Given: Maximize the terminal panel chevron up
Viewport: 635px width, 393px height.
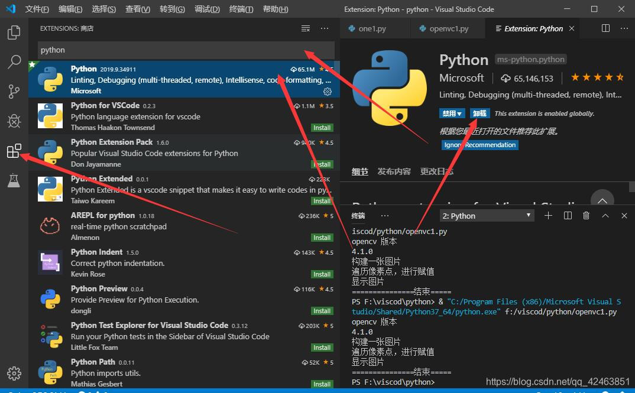Looking at the screenshot, I should pyautogui.click(x=605, y=216).
